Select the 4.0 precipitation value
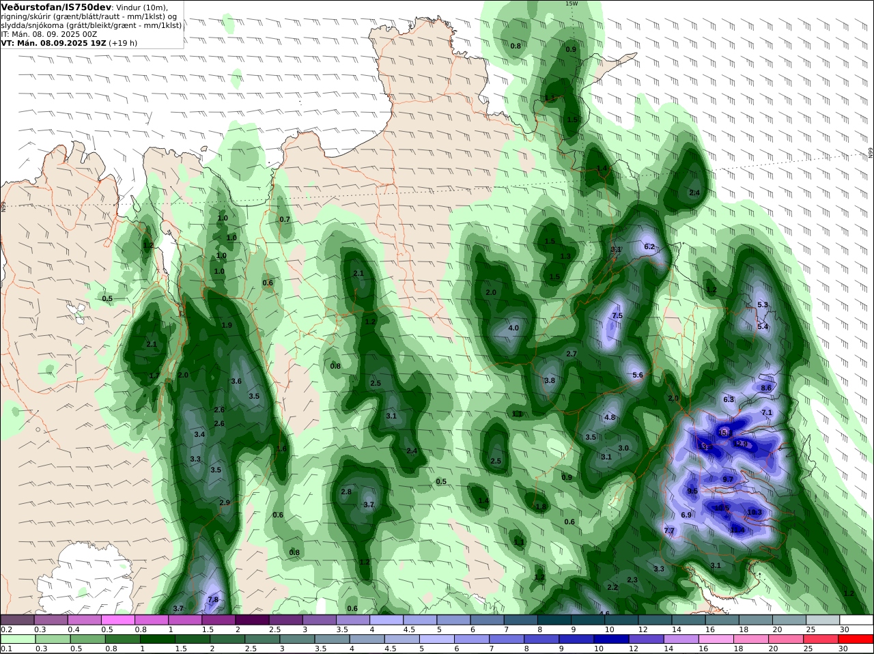Image resolution: width=874 pixels, height=654 pixels. [x=513, y=328]
